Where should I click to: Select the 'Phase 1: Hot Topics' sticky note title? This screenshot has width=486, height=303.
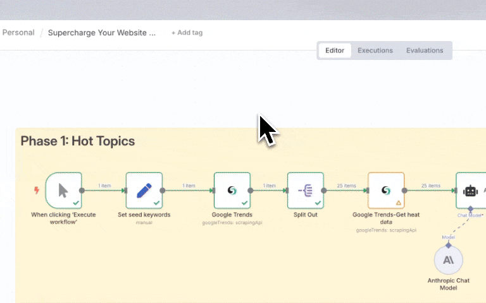(x=78, y=141)
